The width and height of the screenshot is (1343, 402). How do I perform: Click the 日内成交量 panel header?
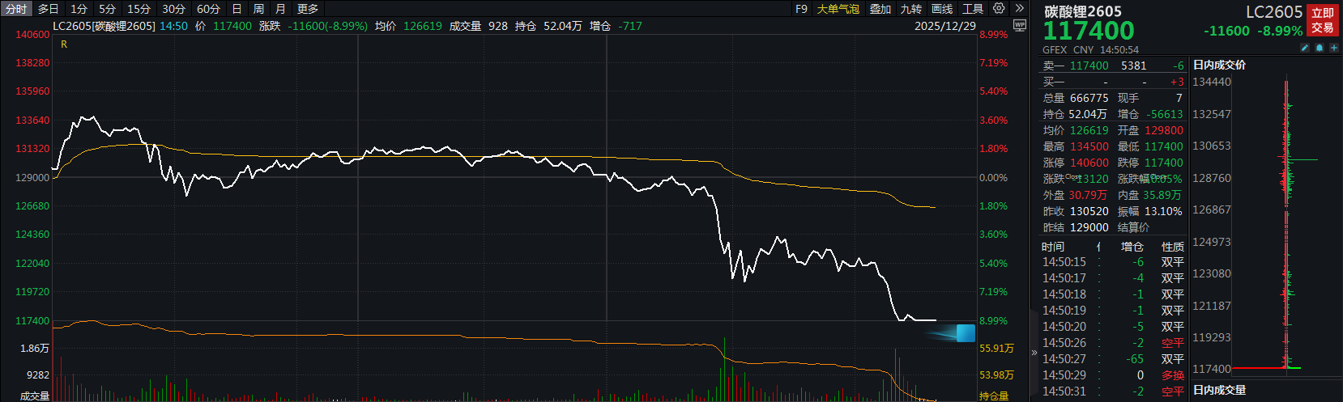[x=1219, y=390]
